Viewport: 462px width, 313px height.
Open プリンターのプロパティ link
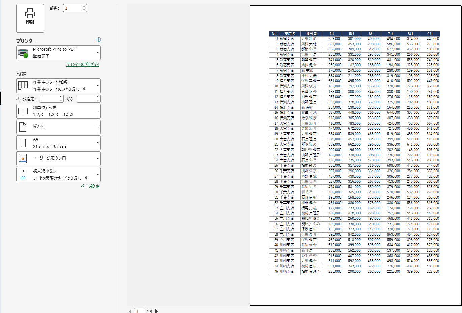point(83,64)
